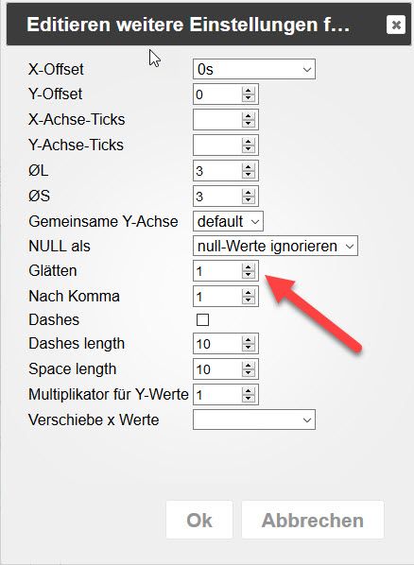Decrease Multiplikator für Y-Werte with down arrow
Screen dimensions: 414x565
coord(249,399)
